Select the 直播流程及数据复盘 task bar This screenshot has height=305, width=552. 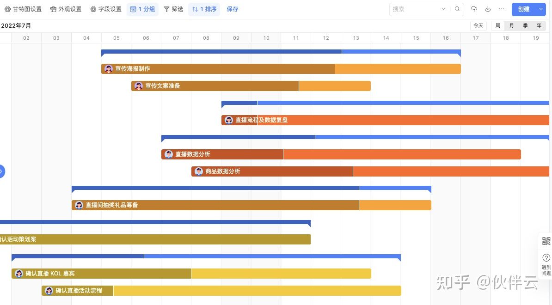pyautogui.click(x=385, y=120)
